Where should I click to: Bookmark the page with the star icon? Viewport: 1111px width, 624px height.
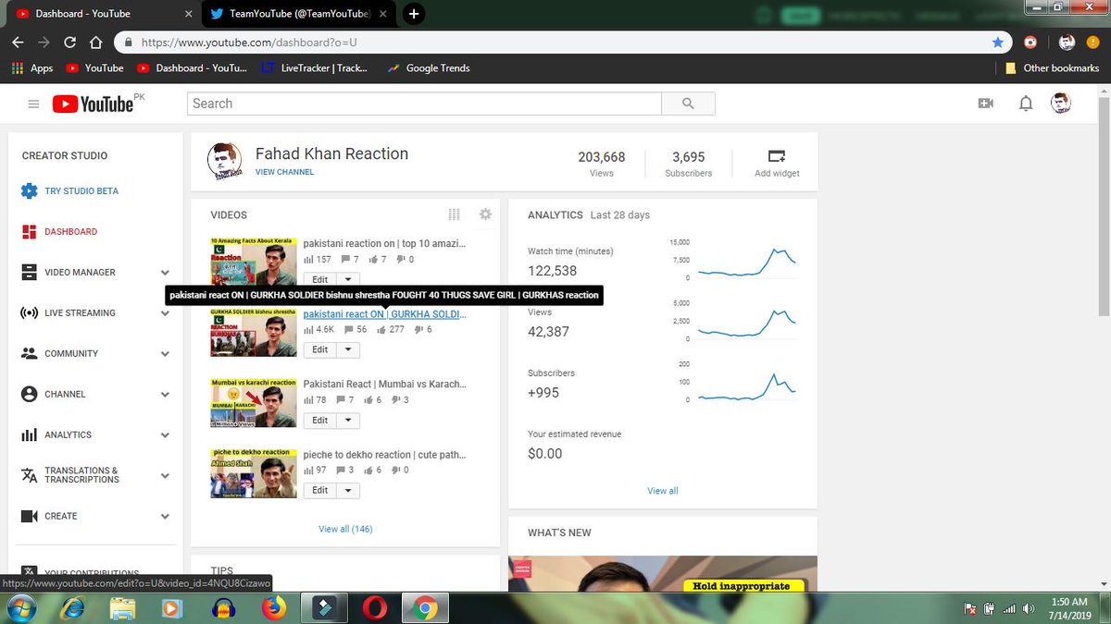[997, 43]
